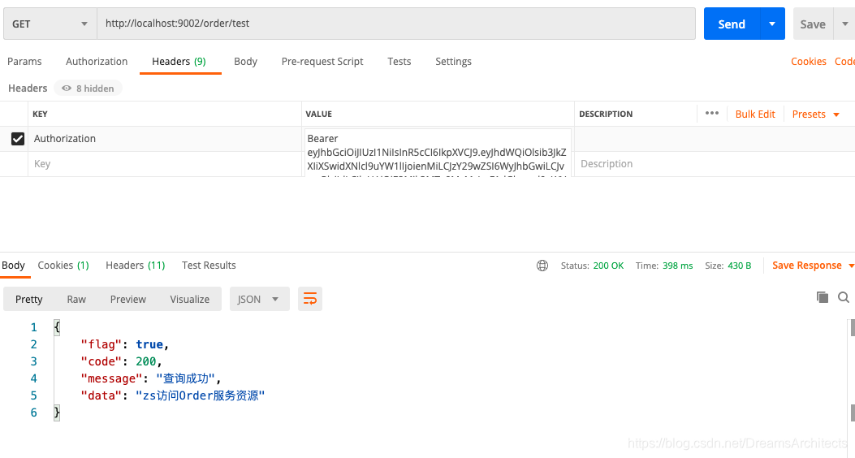The height and width of the screenshot is (458, 855).
Task: Select the Raw view mode
Action: click(x=76, y=300)
